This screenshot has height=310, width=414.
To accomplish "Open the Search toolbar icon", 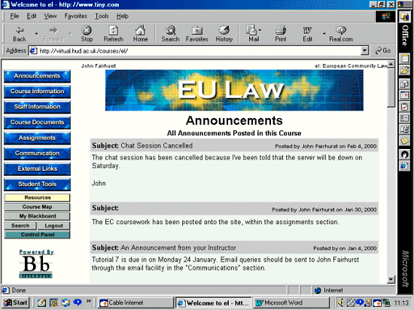I will [171, 30].
